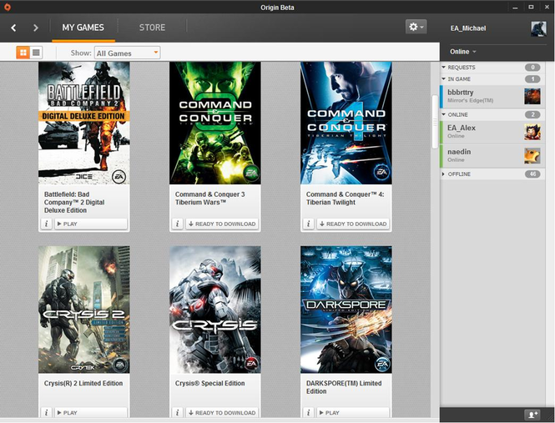Switch to the STORE tab

[x=152, y=28]
